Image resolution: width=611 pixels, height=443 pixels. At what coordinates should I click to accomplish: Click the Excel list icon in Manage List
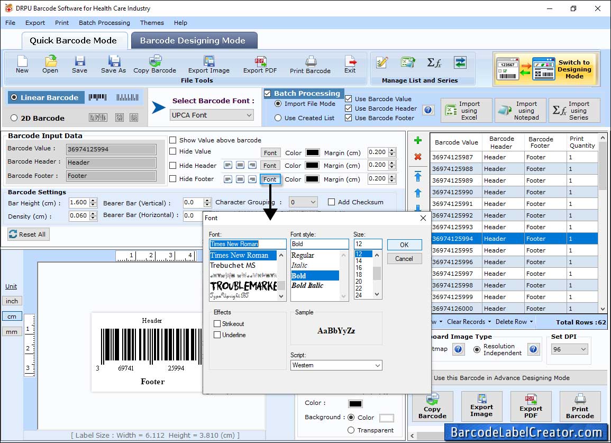(x=408, y=62)
